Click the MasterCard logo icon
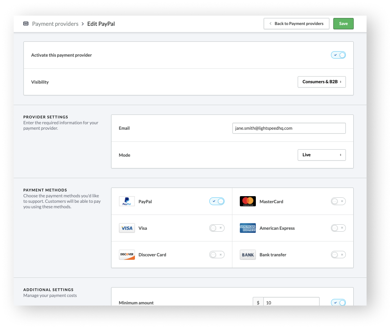 click(248, 202)
